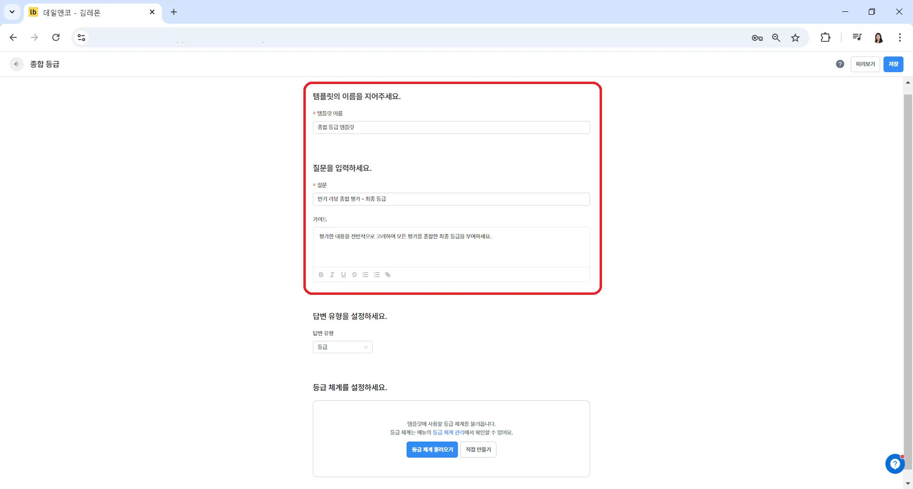Insert numbered list in guide editor

[365, 274]
